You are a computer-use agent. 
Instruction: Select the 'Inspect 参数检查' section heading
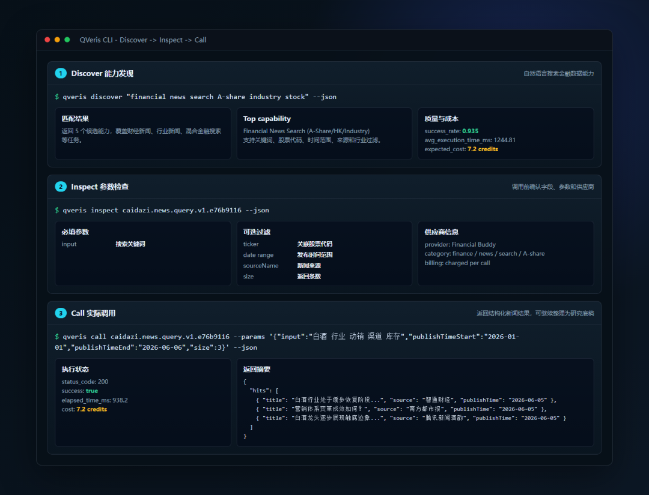100,187
